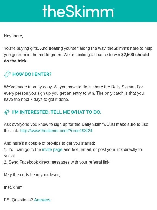Screen dimensions: 157x210
Task: Click the registered trademark symbol after theSkimm logo
Action: [x=114, y=8]
